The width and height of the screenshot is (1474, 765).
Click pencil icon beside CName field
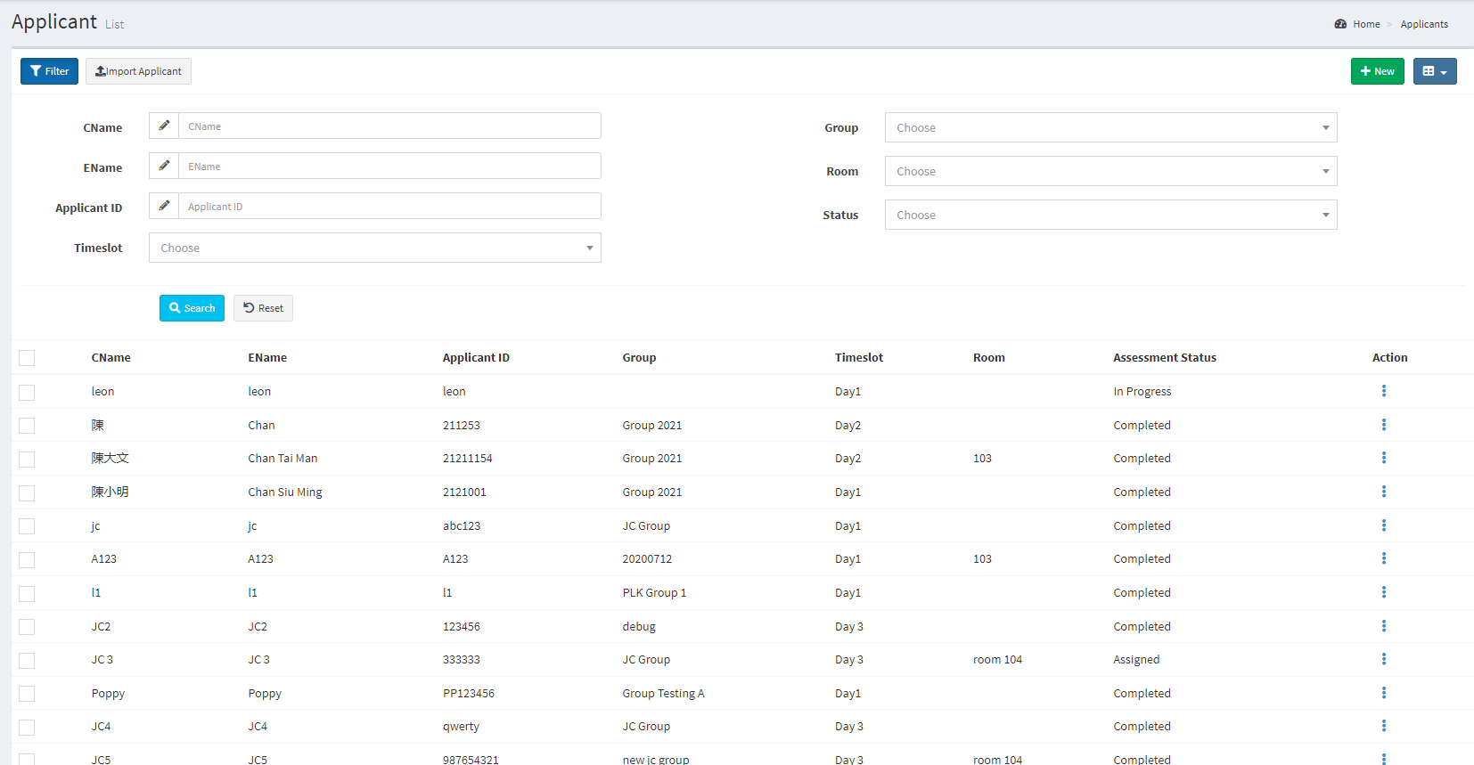164,126
